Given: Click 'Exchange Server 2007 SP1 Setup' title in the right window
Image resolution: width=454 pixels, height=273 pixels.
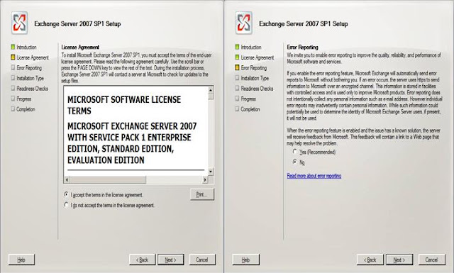Looking at the screenshot, I should 303,23.
